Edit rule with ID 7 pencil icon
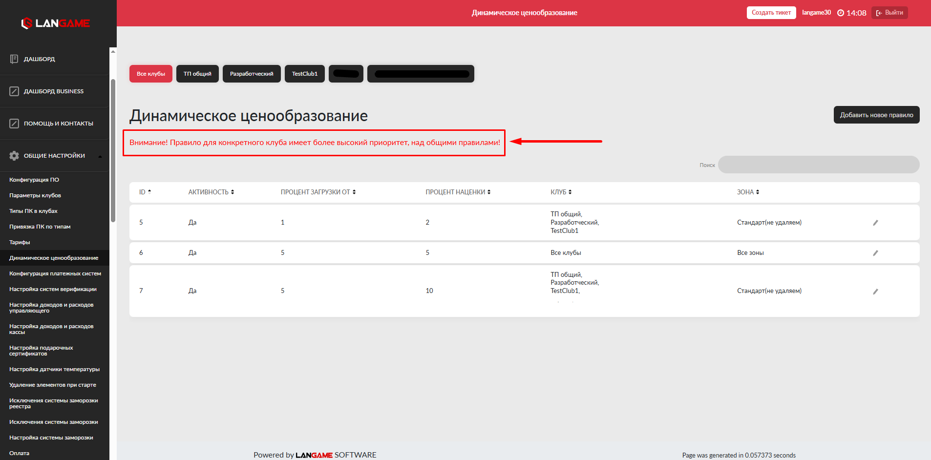 [875, 292]
